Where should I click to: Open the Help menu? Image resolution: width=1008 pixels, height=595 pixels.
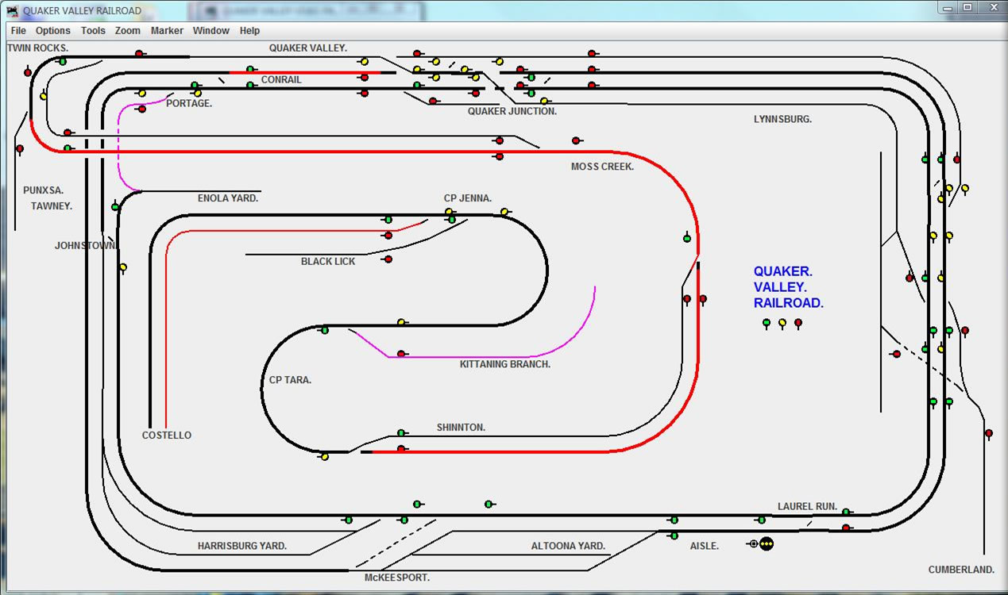[x=249, y=31]
